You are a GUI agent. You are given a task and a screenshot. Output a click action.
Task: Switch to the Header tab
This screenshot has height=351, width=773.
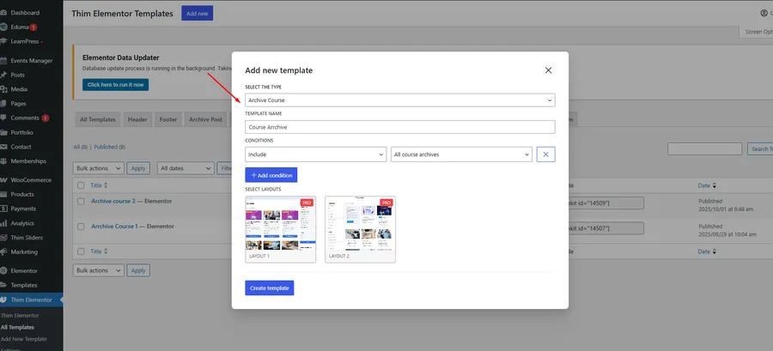pos(137,119)
